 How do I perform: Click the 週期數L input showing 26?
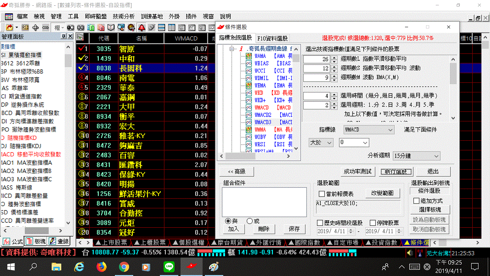[316, 59]
